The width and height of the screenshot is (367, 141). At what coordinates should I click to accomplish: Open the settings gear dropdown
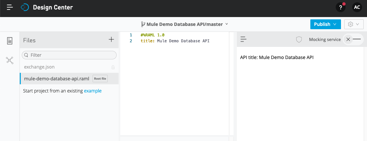click(353, 24)
